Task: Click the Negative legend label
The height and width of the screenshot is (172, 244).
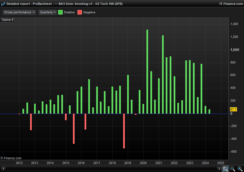Action: pos(89,12)
